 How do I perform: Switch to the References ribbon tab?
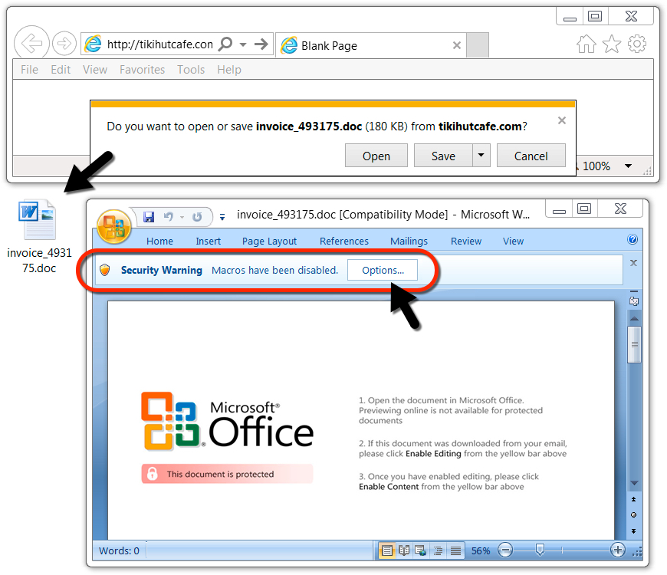point(344,242)
